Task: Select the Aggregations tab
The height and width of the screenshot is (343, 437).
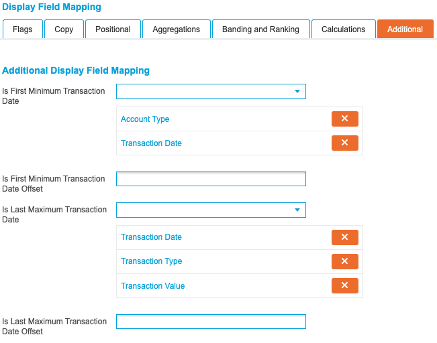Action: [x=176, y=29]
